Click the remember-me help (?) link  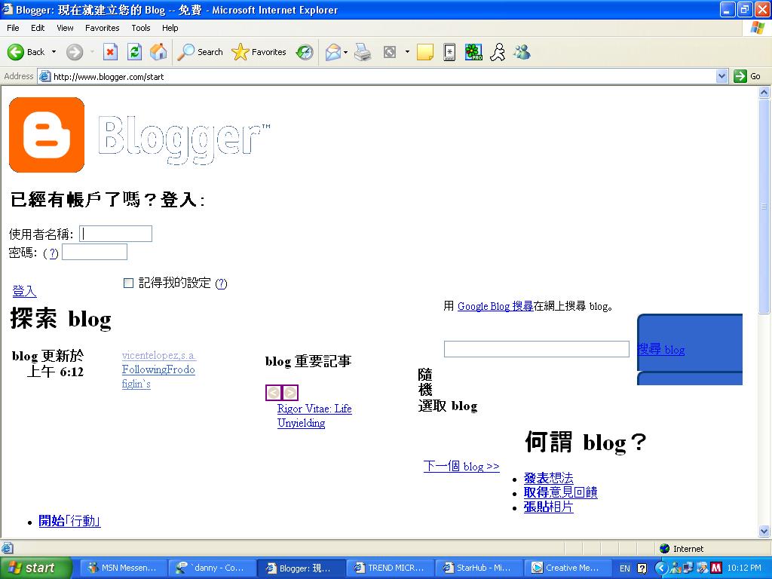tap(222, 283)
